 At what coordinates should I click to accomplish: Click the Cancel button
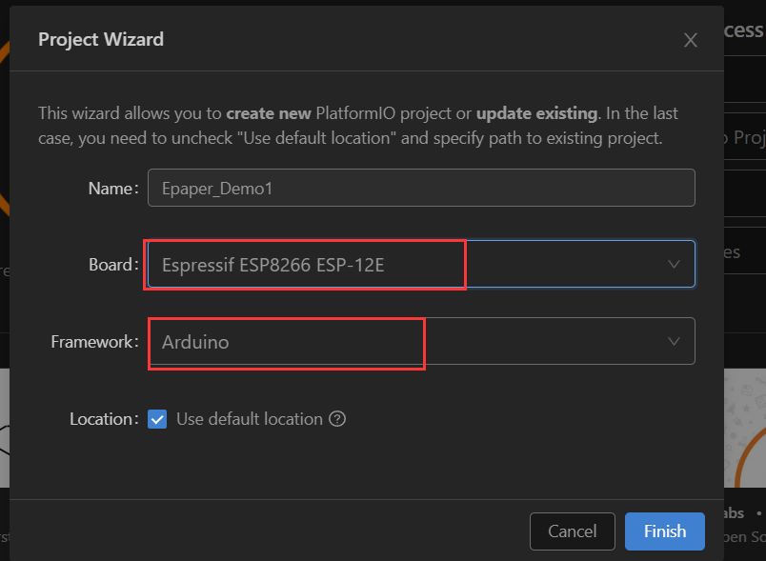click(x=572, y=531)
